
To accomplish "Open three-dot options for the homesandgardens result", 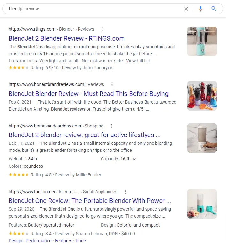I will click(x=111, y=126).
